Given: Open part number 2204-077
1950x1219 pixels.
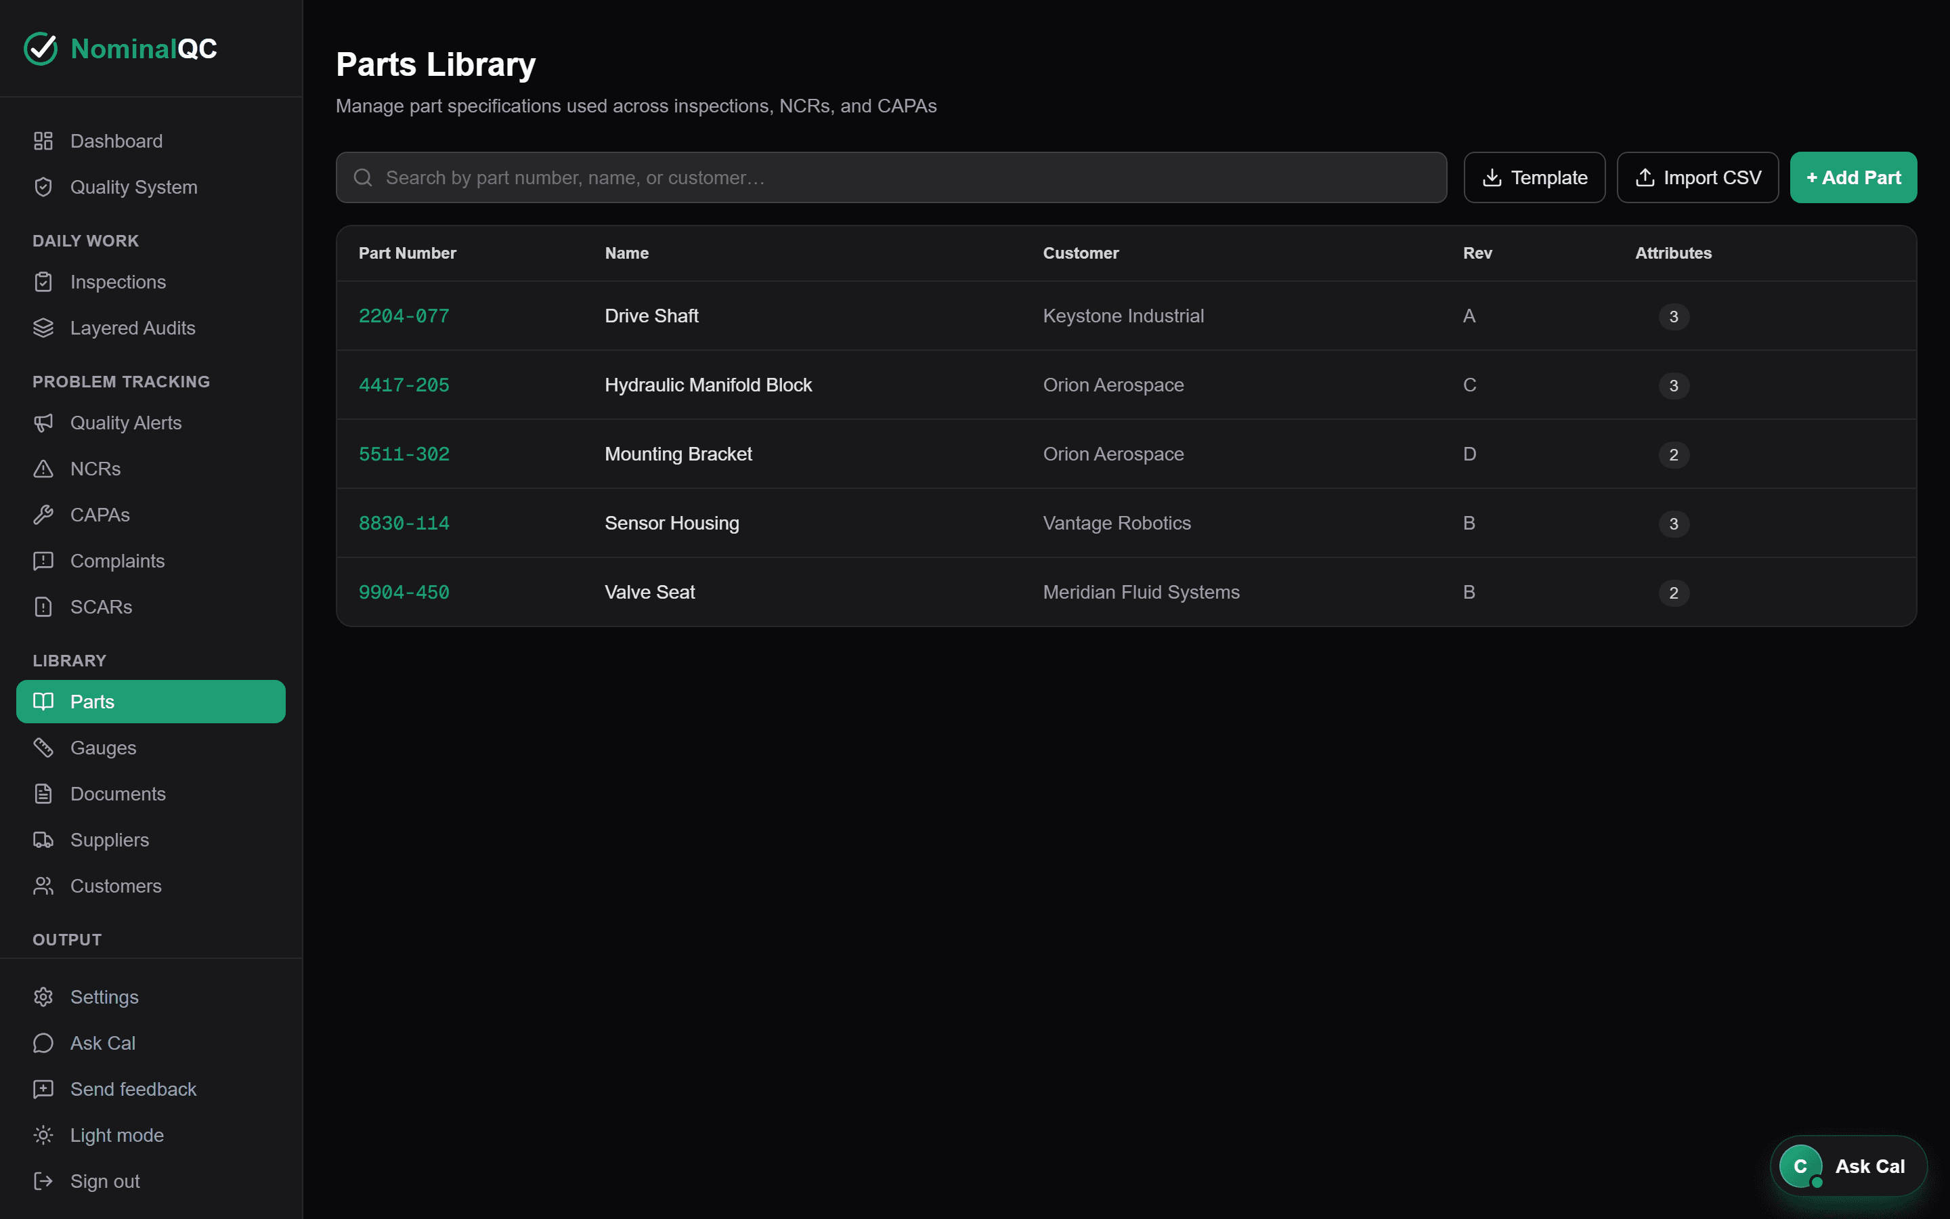Looking at the screenshot, I should (x=404, y=316).
